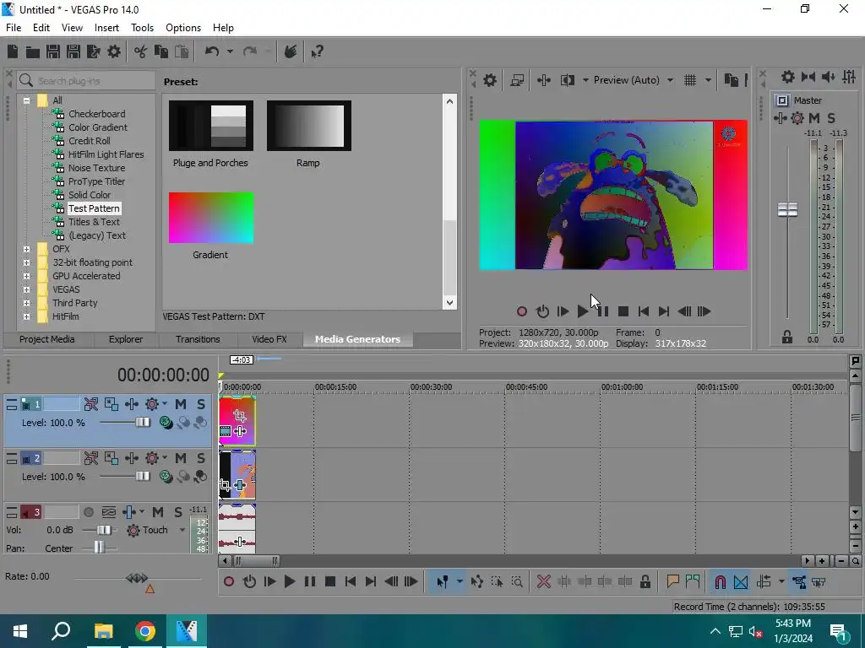Image resolution: width=865 pixels, height=648 pixels.
Task: Switch to Video FX tab
Action: (x=269, y=339)
